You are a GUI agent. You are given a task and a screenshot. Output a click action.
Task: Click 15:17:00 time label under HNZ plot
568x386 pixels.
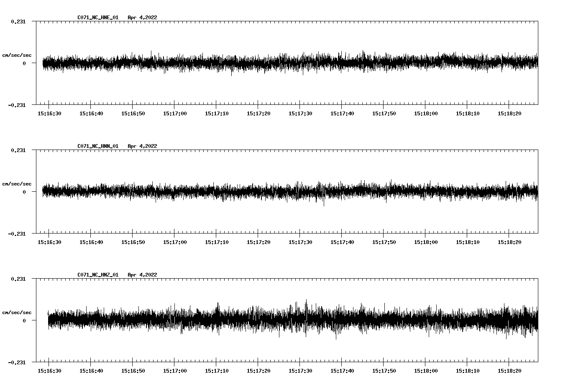tap(175, 371)
